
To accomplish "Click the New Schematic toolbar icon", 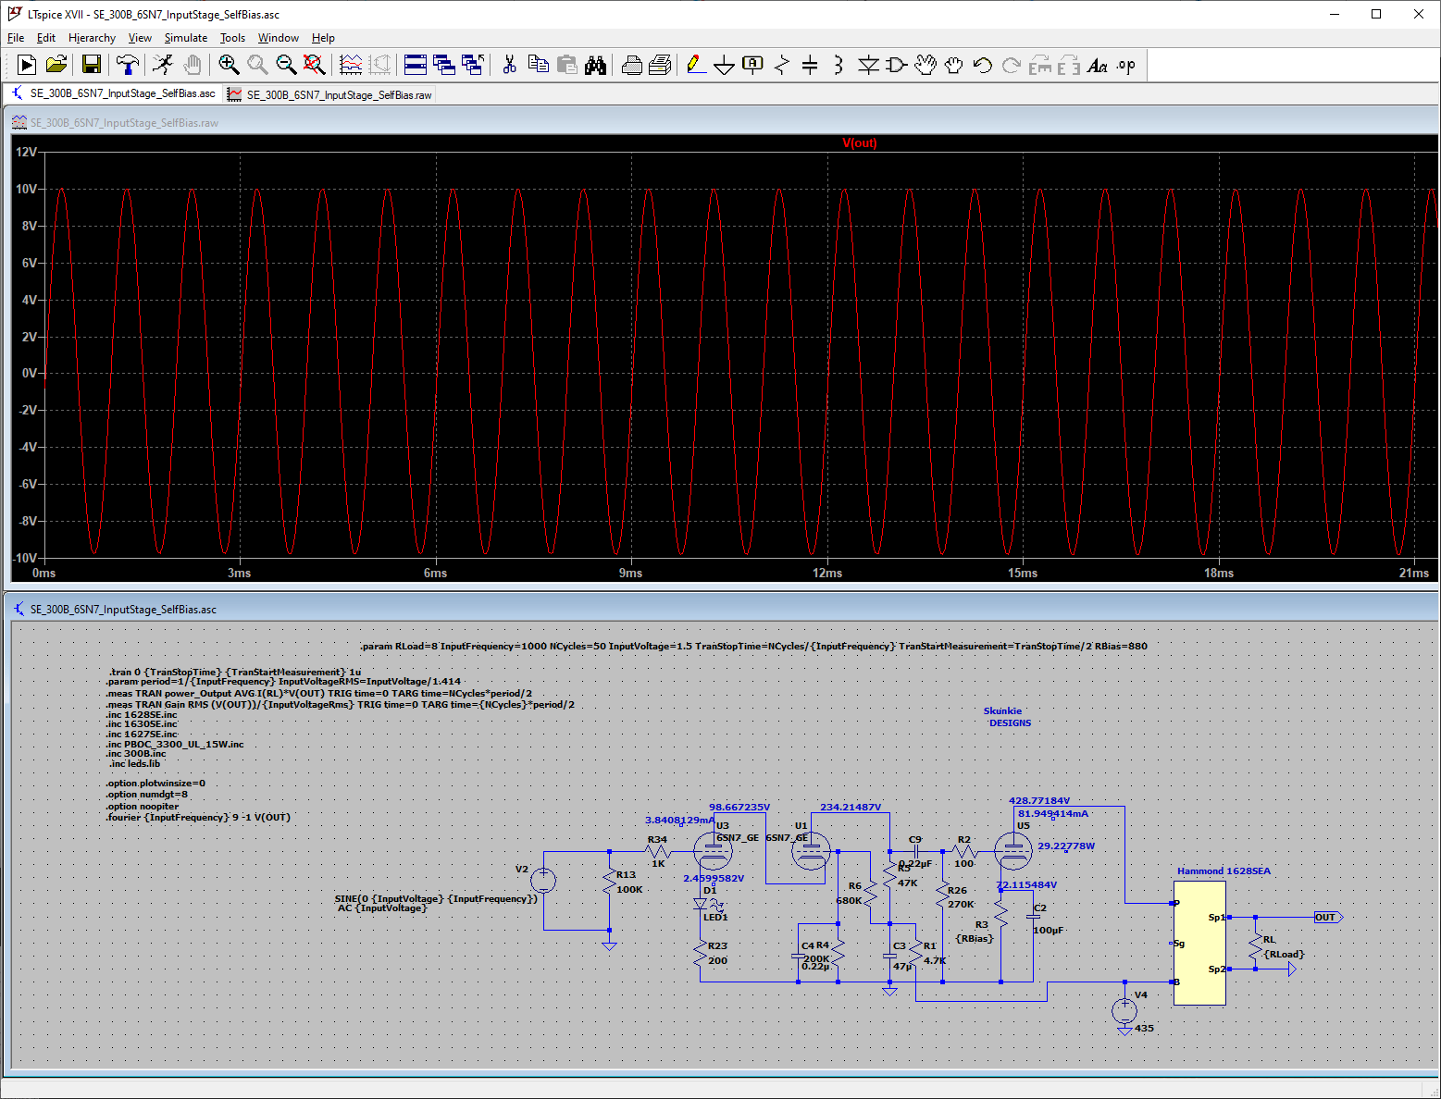I will tap(27, 65).
